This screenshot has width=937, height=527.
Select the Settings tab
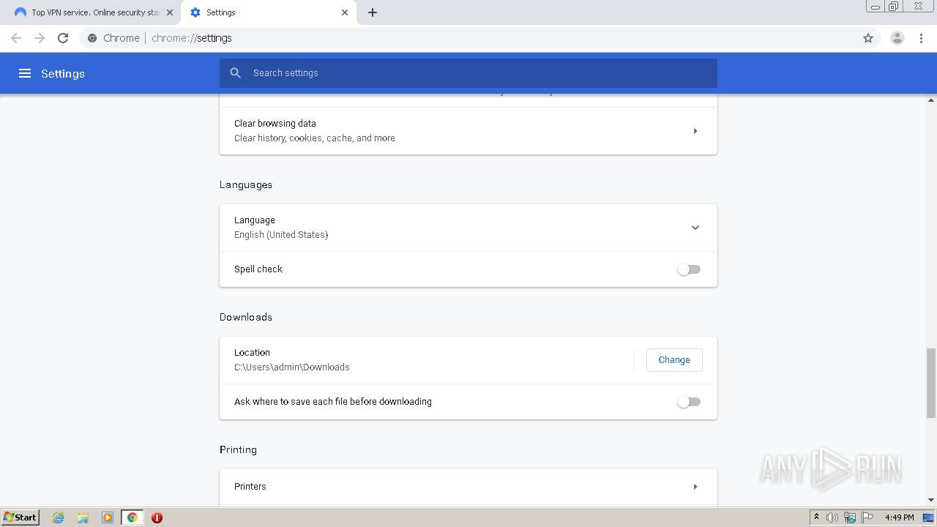pos(269,12)
